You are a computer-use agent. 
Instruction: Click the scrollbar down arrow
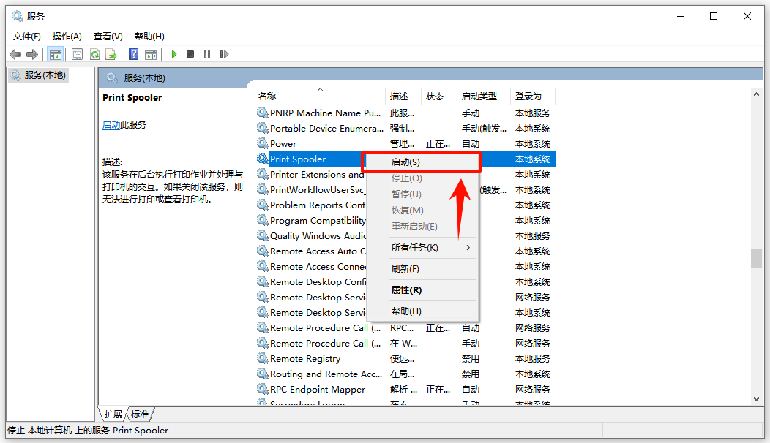757,398
